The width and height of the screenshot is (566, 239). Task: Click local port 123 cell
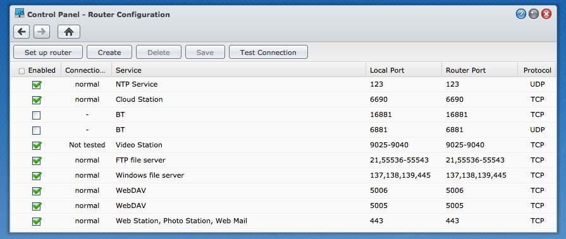tap(376, 84)
